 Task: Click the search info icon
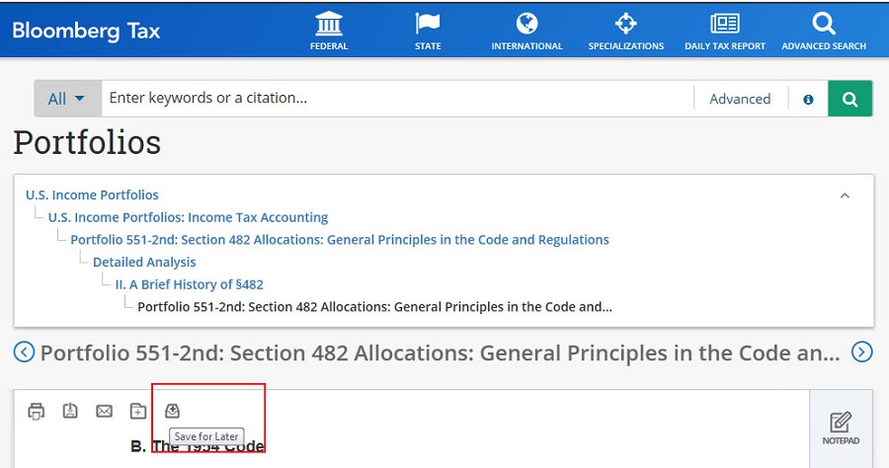[x=808, y=99]
